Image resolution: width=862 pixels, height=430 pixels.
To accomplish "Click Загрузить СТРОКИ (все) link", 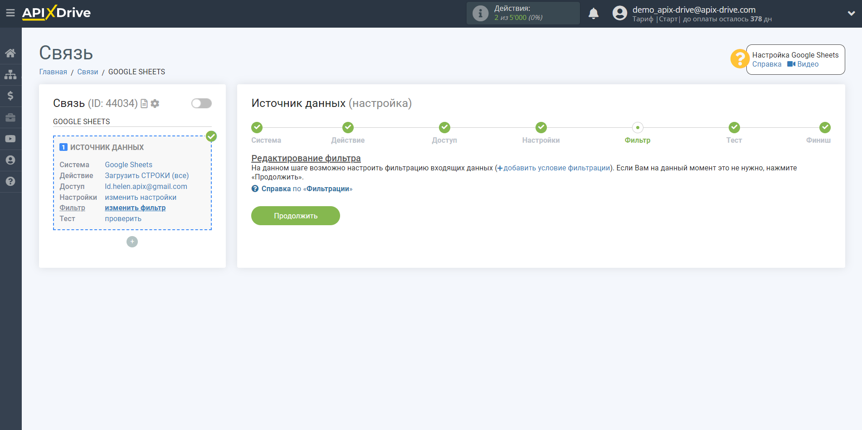I will click(147, 176).
